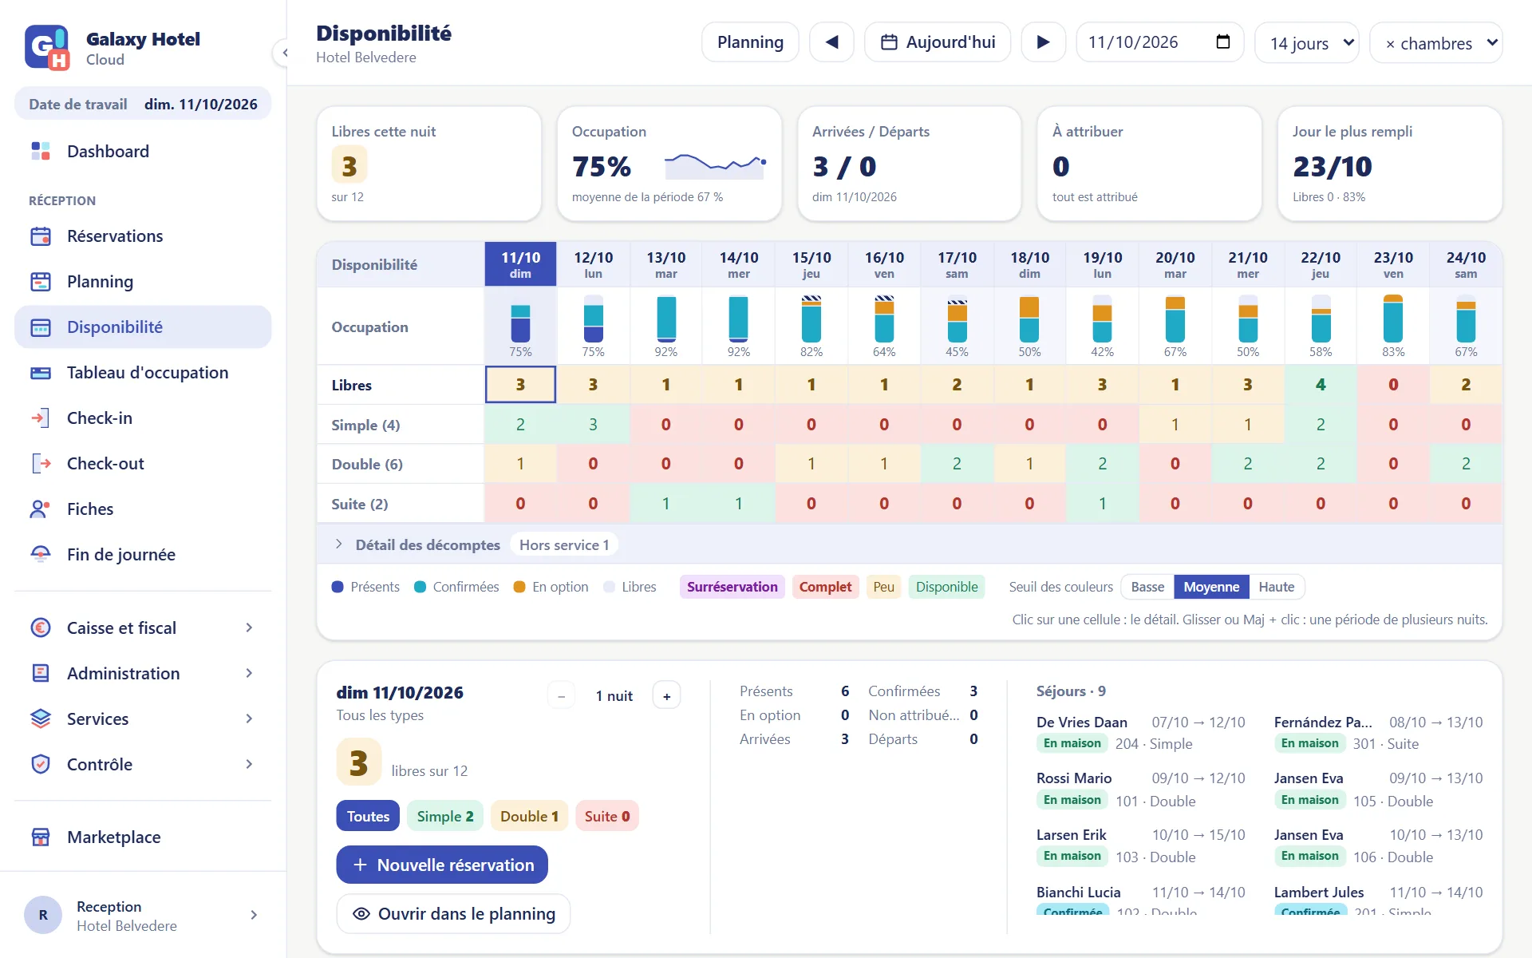Viewport: 1532px width, 958px height.
Task: Set color threshold to Moyenne
Action: 1211,587
